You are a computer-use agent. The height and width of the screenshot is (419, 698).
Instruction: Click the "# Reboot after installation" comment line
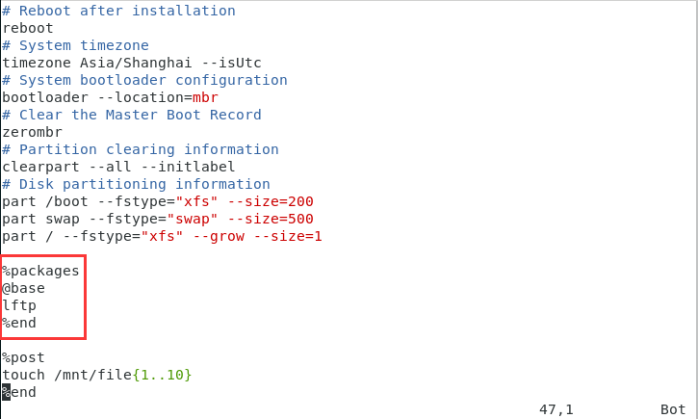118,11
